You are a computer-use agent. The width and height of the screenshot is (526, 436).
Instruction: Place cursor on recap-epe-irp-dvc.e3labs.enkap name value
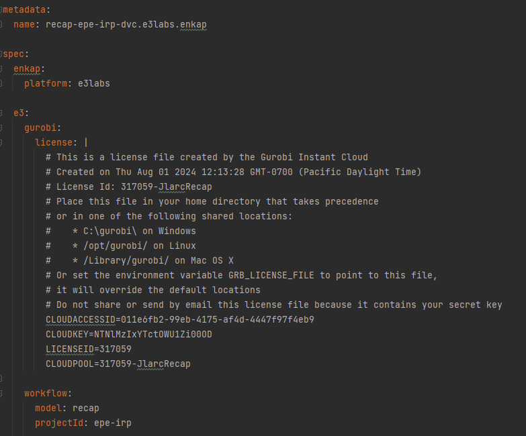click(126, 24)
